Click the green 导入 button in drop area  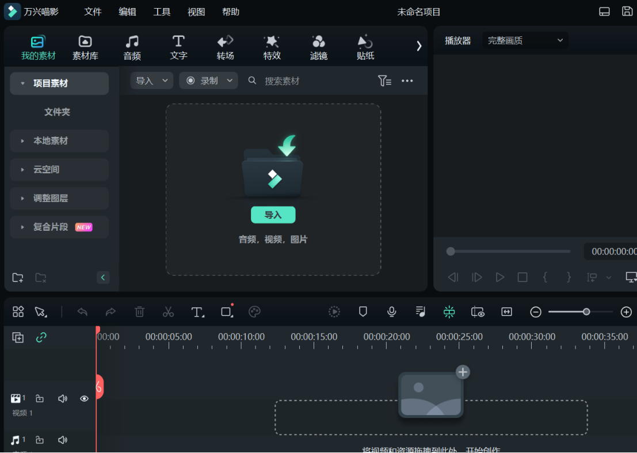(273, 215)
